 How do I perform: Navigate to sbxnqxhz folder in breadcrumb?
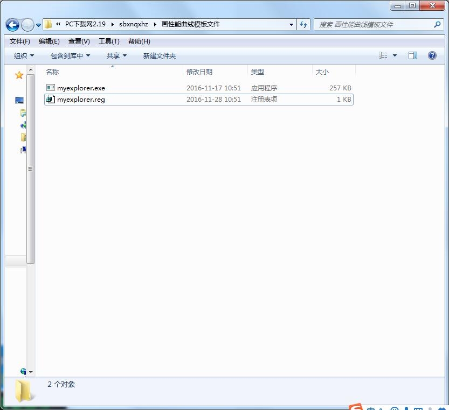click(x=134, y=24)
